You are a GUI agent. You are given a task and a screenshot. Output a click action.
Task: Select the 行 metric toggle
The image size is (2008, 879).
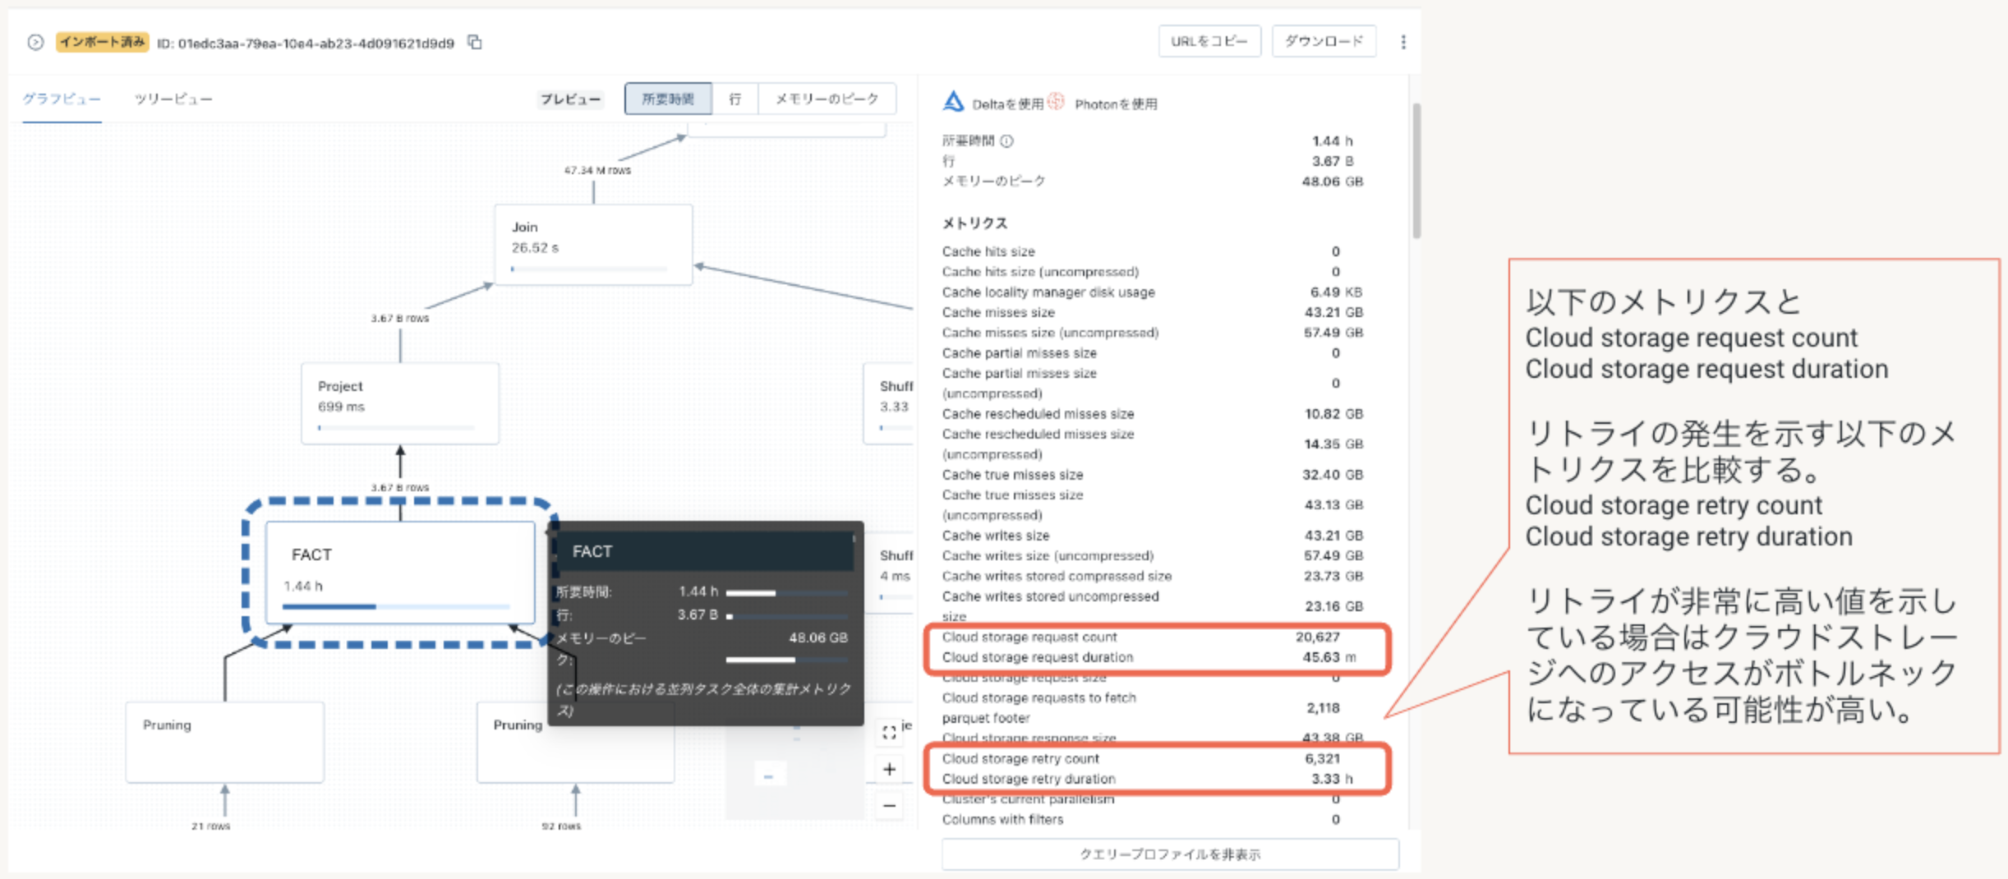pyautogui.click(x=735, y=99)
